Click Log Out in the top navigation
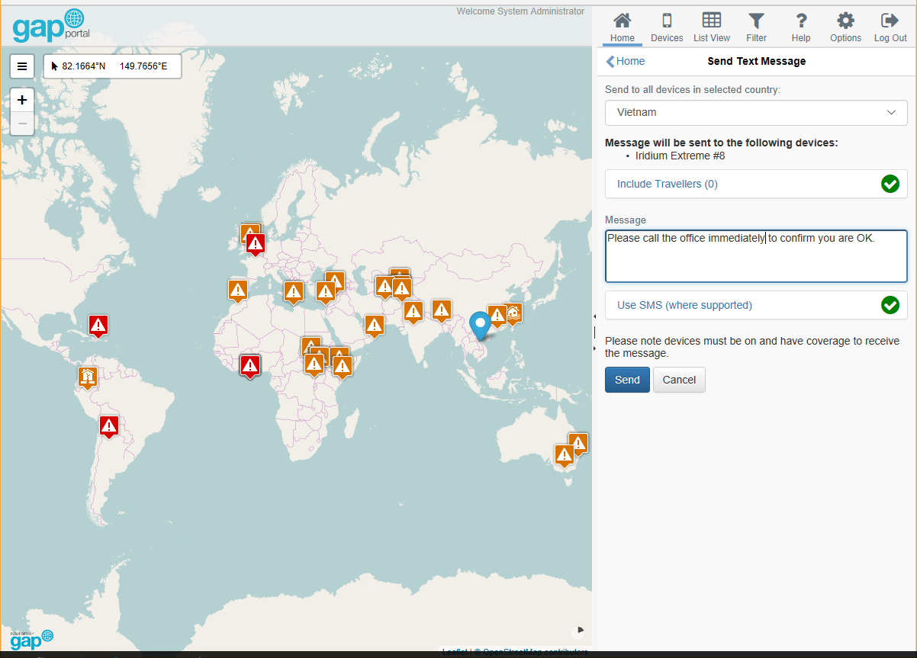This screenshot has width=917, height=658. click(890, 27)
